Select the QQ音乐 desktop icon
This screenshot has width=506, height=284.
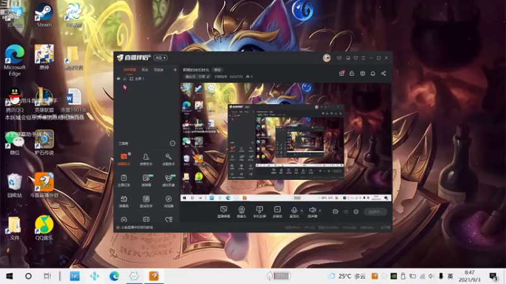point(44,228)
